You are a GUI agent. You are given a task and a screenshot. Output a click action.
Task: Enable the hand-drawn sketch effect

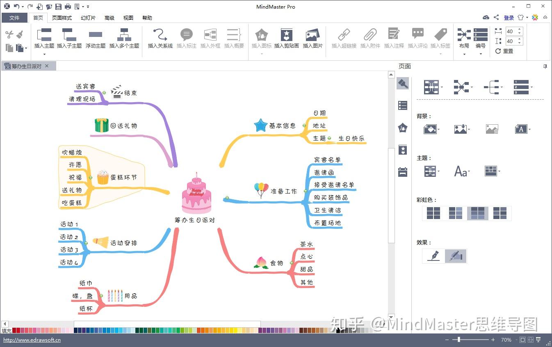coord(456,256)
